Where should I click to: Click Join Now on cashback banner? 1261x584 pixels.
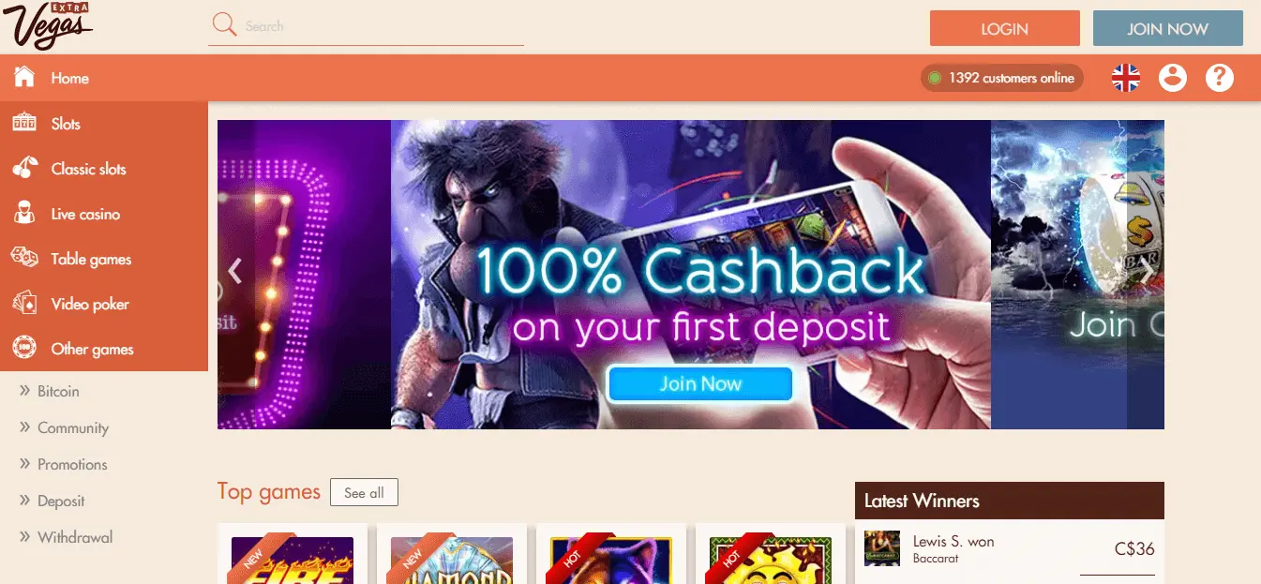pos(700,384)
